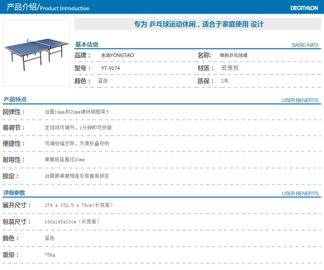This screenshot has width=324, height=270.
Task: Click the 质保 field label
Action: click(205, 81)
